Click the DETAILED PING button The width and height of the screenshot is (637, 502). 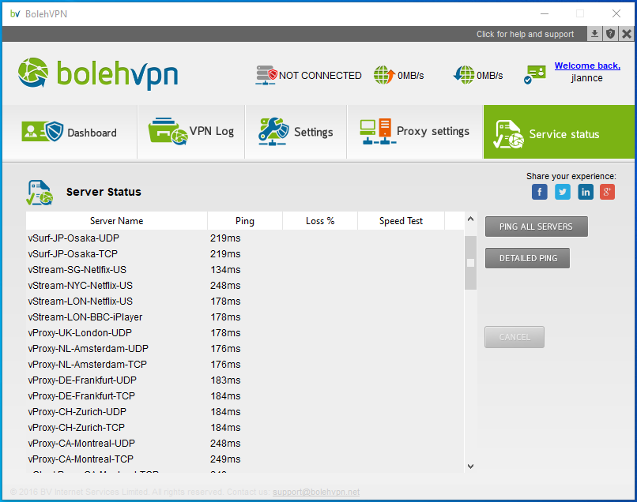click(528, 258)
